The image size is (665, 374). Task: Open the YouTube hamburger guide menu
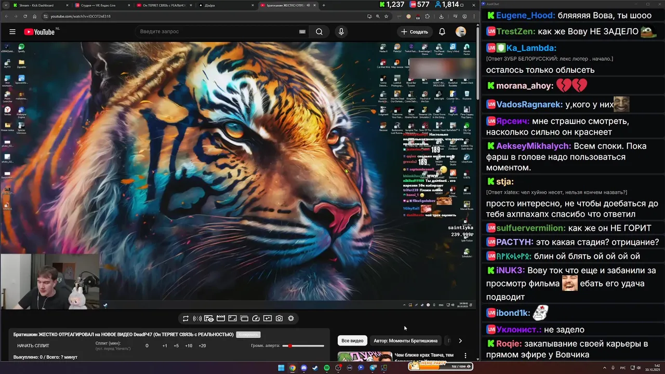click(12, 32)
